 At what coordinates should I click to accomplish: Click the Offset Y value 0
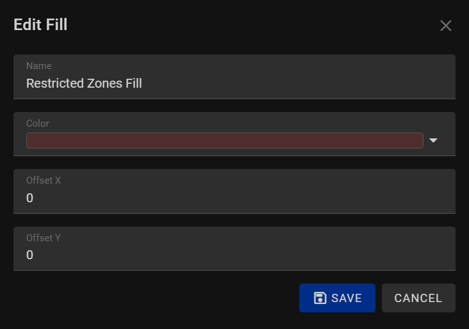tap(29, 255)
